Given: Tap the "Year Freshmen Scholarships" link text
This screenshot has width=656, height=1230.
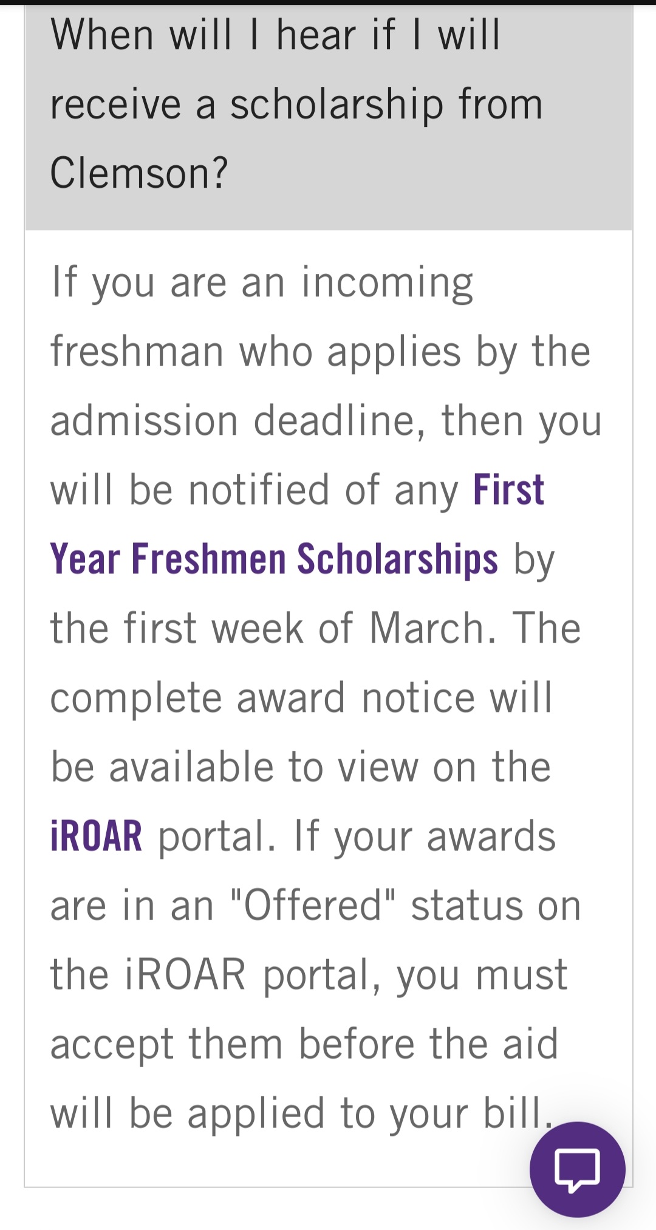Looking at the screenshot, I should click(x=273, y=559).
